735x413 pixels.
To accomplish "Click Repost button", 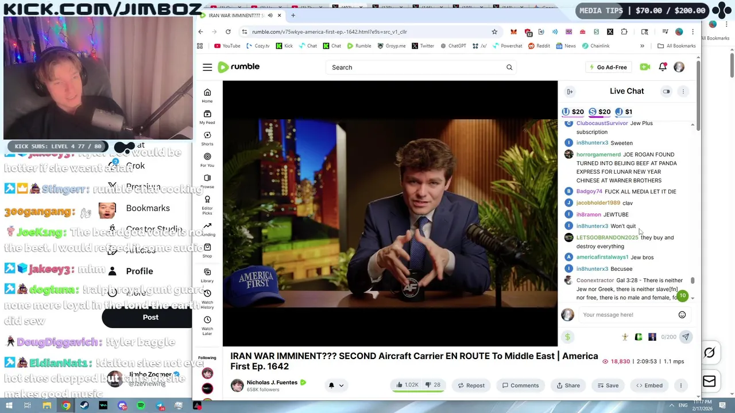I will 471,385.
